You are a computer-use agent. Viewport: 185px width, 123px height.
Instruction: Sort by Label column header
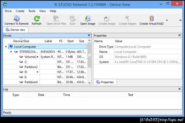click(x=48, y=41)
